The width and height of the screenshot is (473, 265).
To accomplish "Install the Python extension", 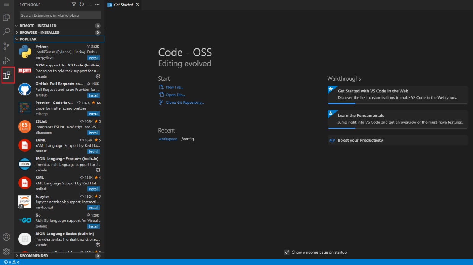I will [x=94, y=58].
